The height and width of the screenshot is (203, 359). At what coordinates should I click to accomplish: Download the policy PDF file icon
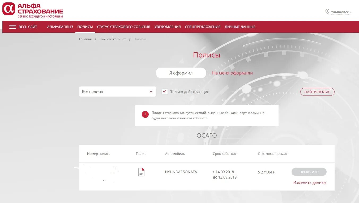[x=141, y=172]
